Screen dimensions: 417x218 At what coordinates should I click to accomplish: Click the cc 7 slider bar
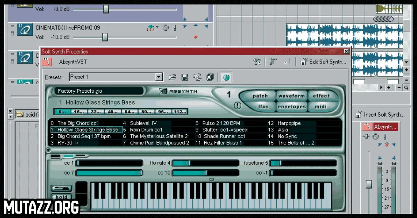click(x=109, y=173)
